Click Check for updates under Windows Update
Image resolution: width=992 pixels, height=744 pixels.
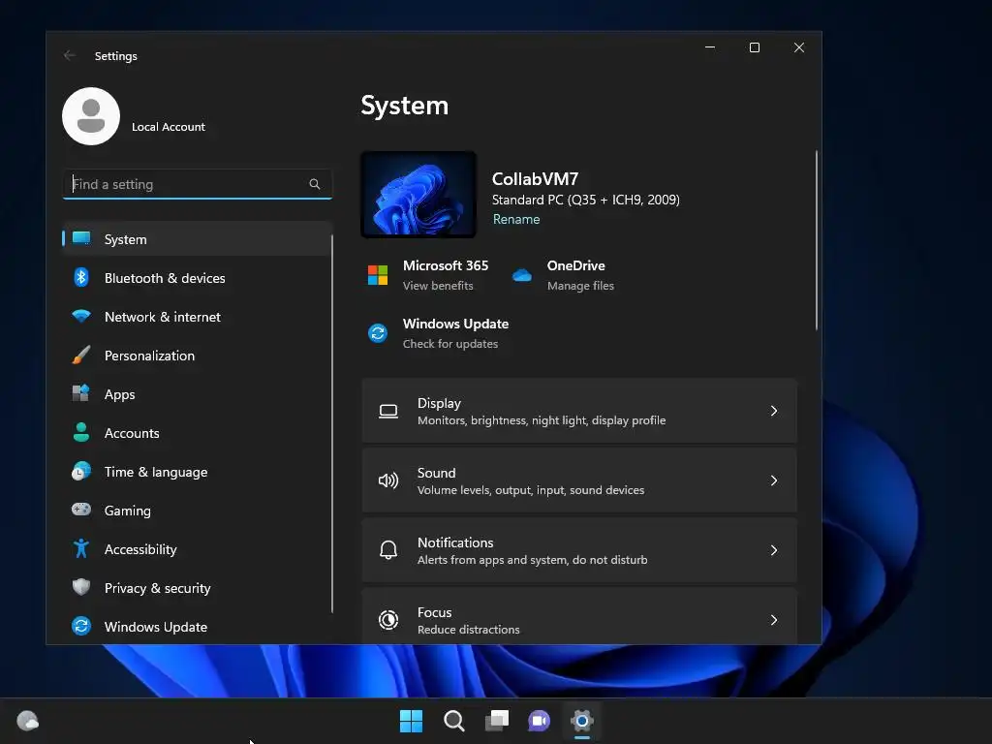coord(450,344)
